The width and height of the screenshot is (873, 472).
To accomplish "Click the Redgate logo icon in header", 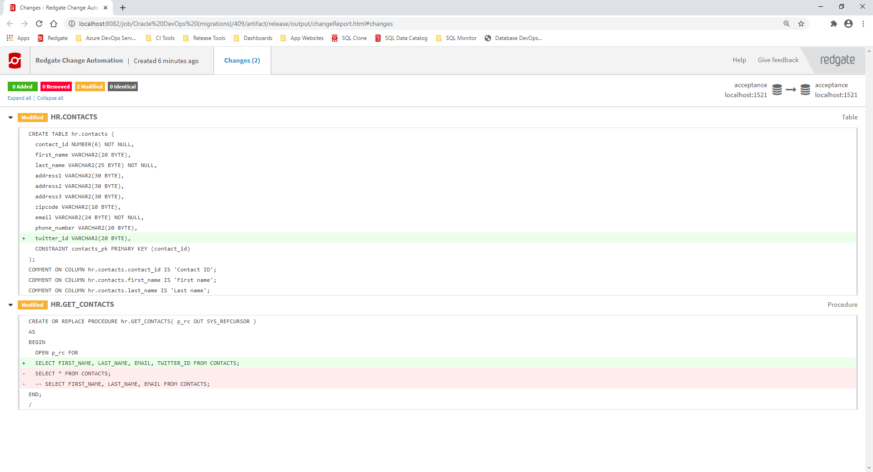I will pos(15,60).
